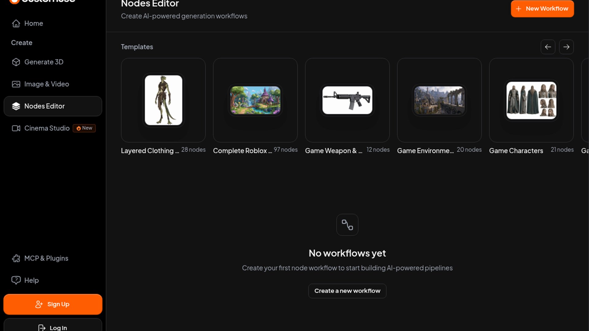Open the Game Weapon rifle template thumbnail
This screenshot has height=331, width=589.
point(347,100)
